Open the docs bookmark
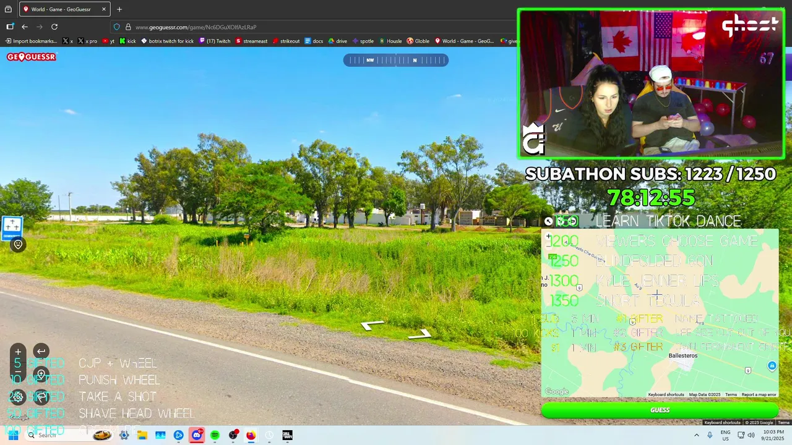The width and height of the screenshot is (792, 445). 314,41
